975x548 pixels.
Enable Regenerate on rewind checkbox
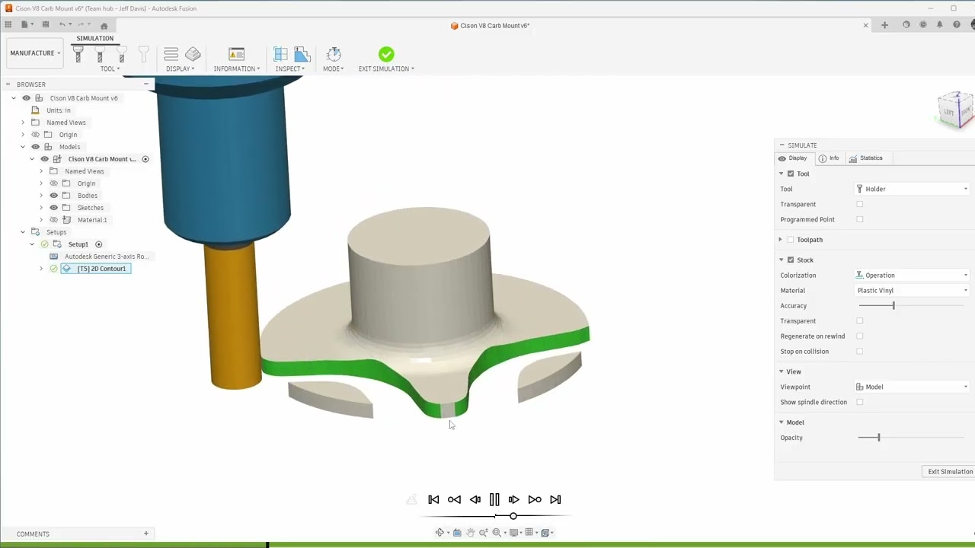[860, 336]
